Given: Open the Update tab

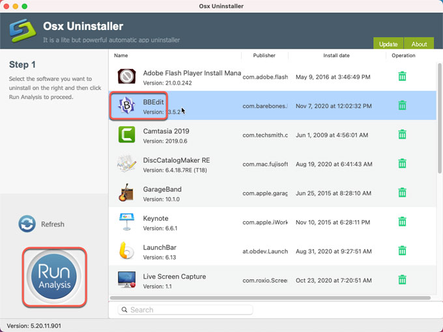Looking at the screenshot, I should point(388,44).
